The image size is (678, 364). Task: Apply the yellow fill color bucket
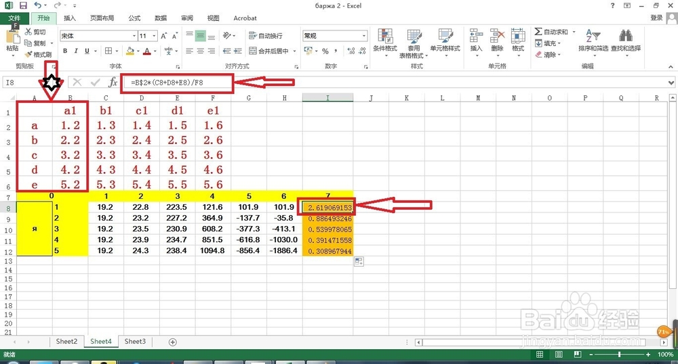click(130, 51)
